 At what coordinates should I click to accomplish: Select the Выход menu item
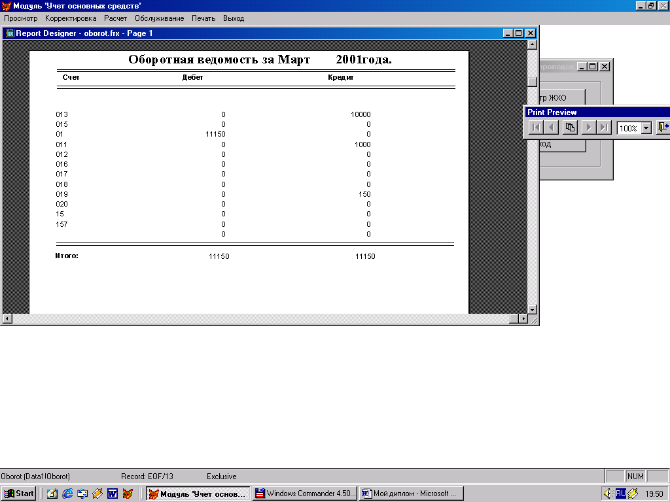click(234, 18)
